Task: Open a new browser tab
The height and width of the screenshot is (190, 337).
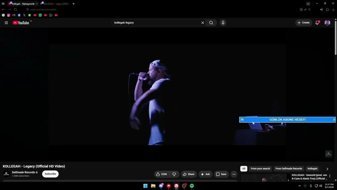Action: point(73,4)
